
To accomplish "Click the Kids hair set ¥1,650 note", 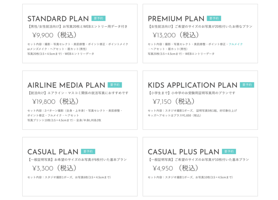I will pyautogui.click(x=175, y=116).
